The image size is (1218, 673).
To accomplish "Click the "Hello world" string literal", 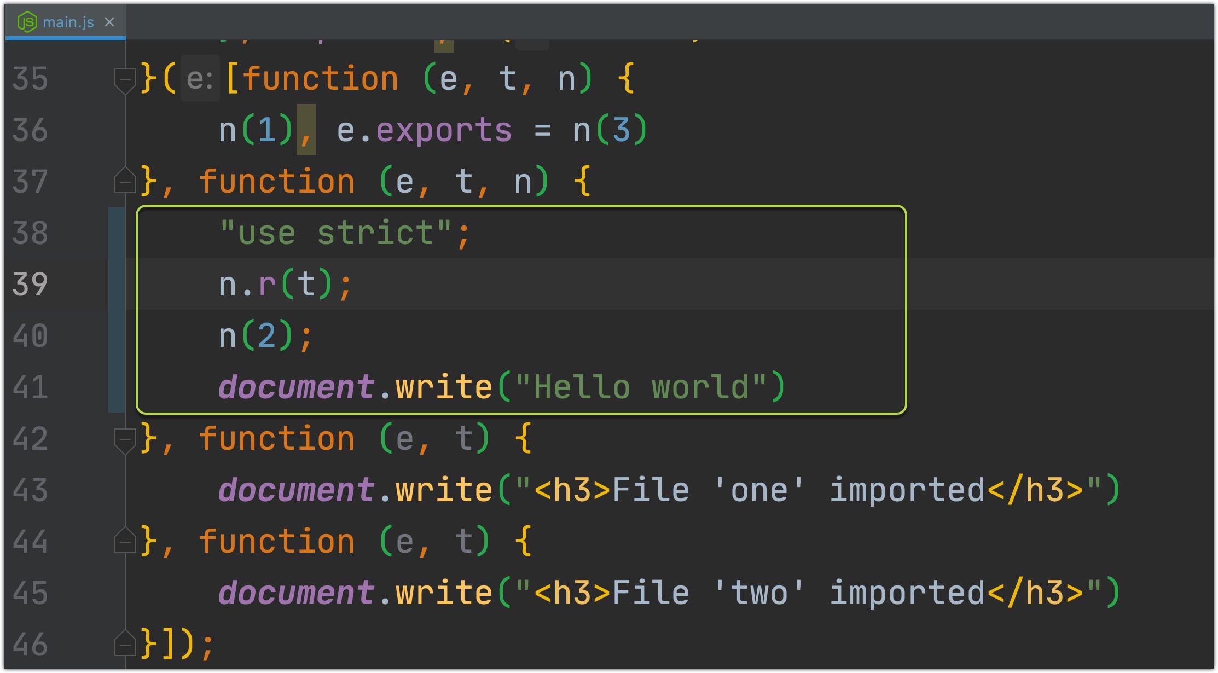I will tap(640, 387).
